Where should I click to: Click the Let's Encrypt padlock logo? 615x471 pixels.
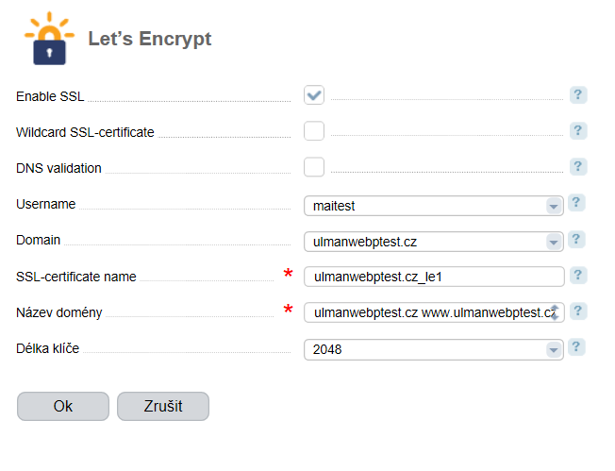point(49,38)
